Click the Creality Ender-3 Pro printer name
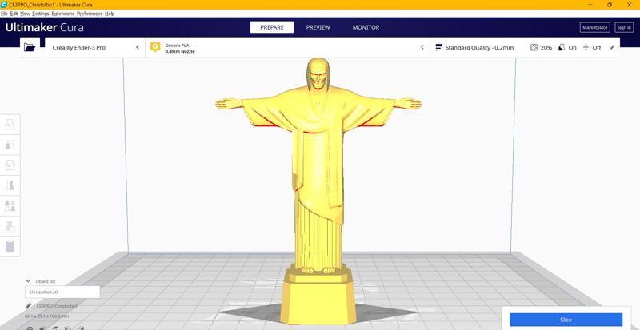 click(78, 47)
